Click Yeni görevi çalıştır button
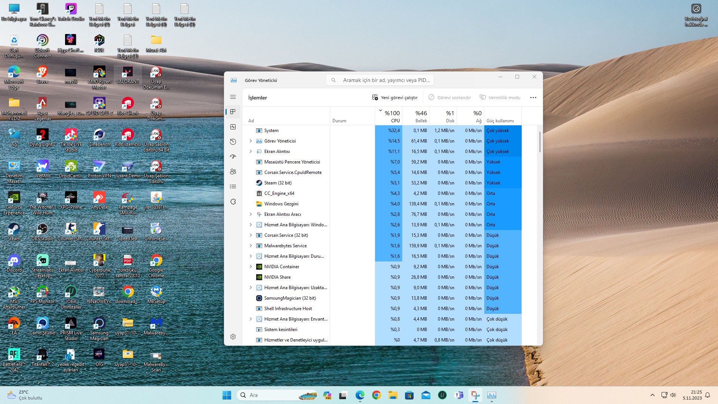Screen dimensions: 718x404 395,98
